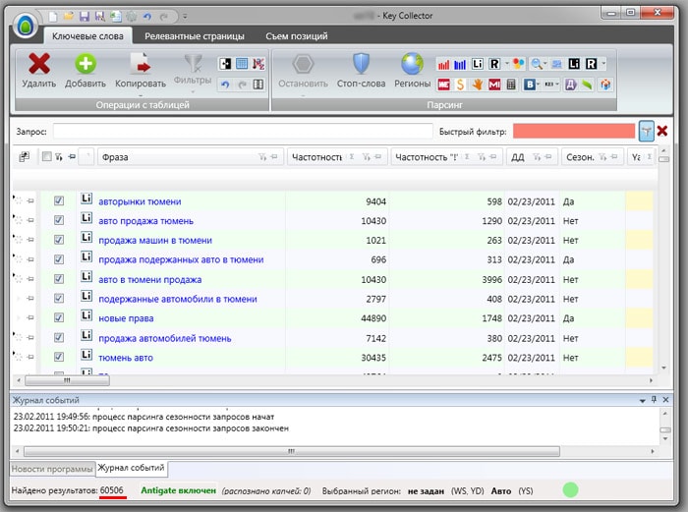Click the green leaf icon in Парсинг

pyautogui.click(x=587, y=85)
